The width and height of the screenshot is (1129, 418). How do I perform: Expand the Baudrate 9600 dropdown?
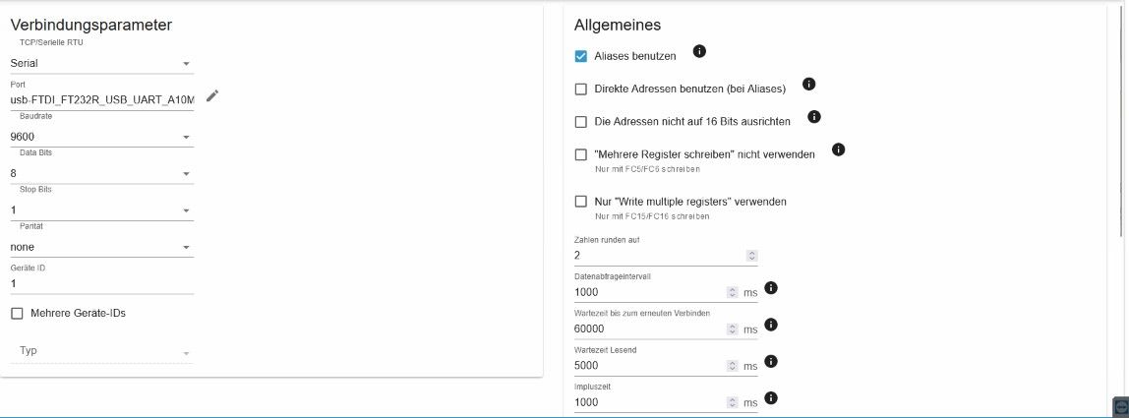tap(101, 137)
